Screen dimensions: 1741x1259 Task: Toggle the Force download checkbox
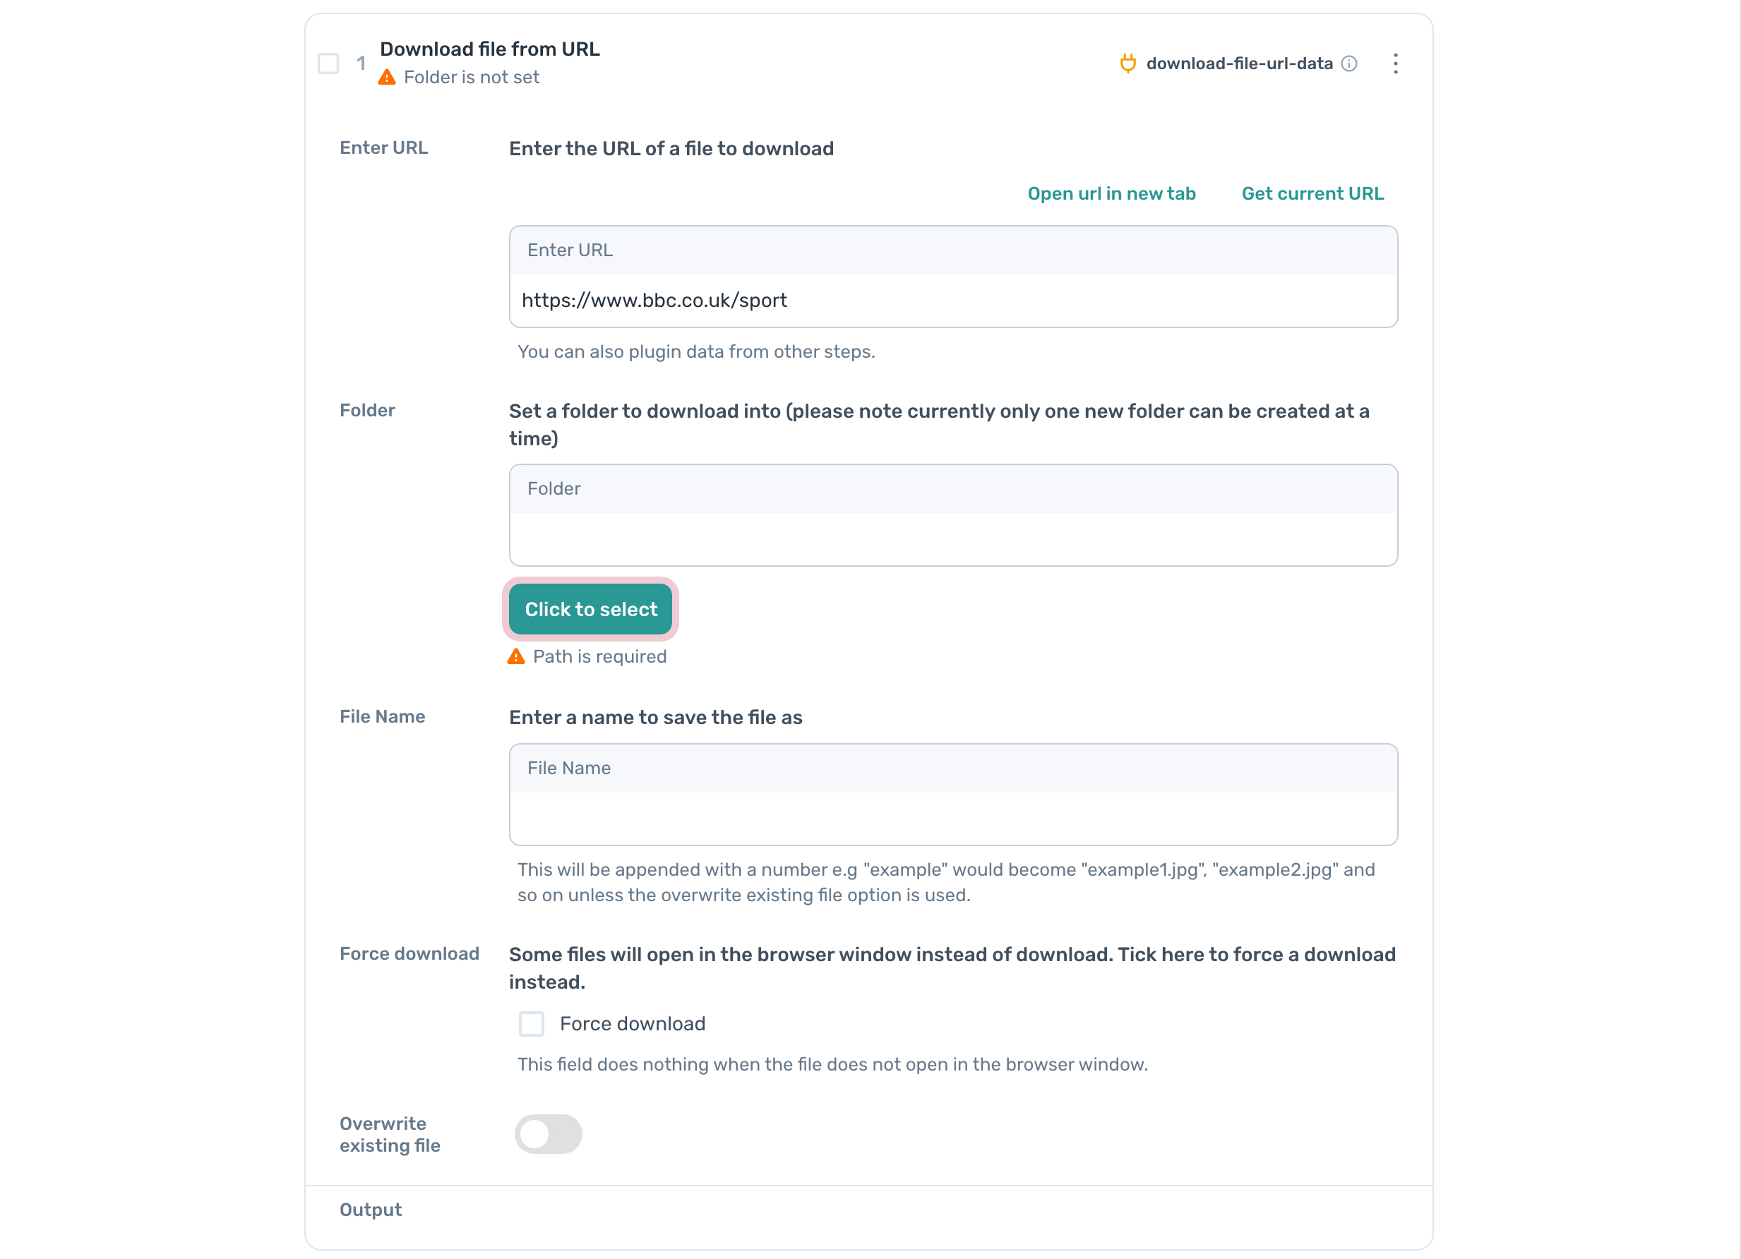pos(531,1024)
